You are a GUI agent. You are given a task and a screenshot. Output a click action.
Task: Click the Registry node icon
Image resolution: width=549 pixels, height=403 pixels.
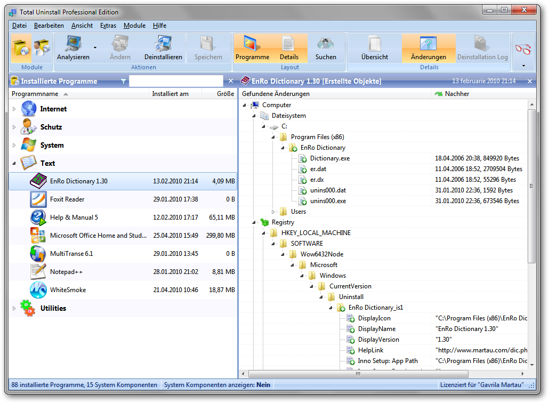pos(264,222)
